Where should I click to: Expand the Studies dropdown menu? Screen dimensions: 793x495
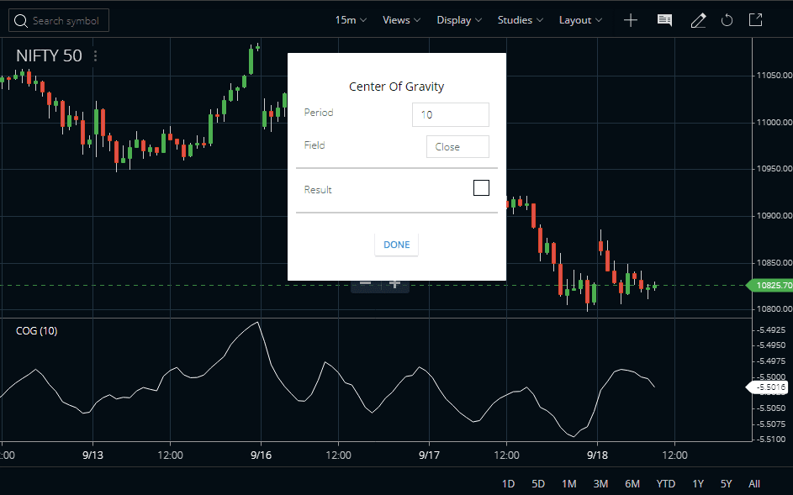point(521,20)
